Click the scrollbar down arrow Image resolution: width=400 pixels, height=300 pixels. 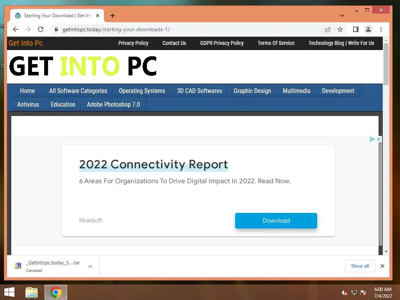click(x=386, y=251)
